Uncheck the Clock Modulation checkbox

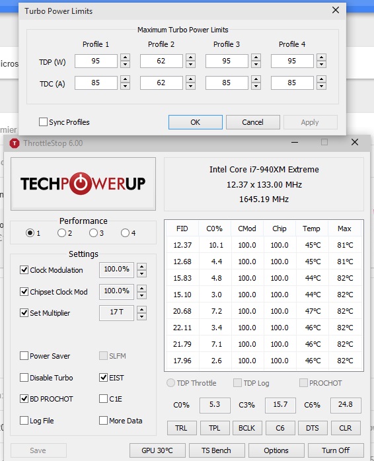pos(24,270)
